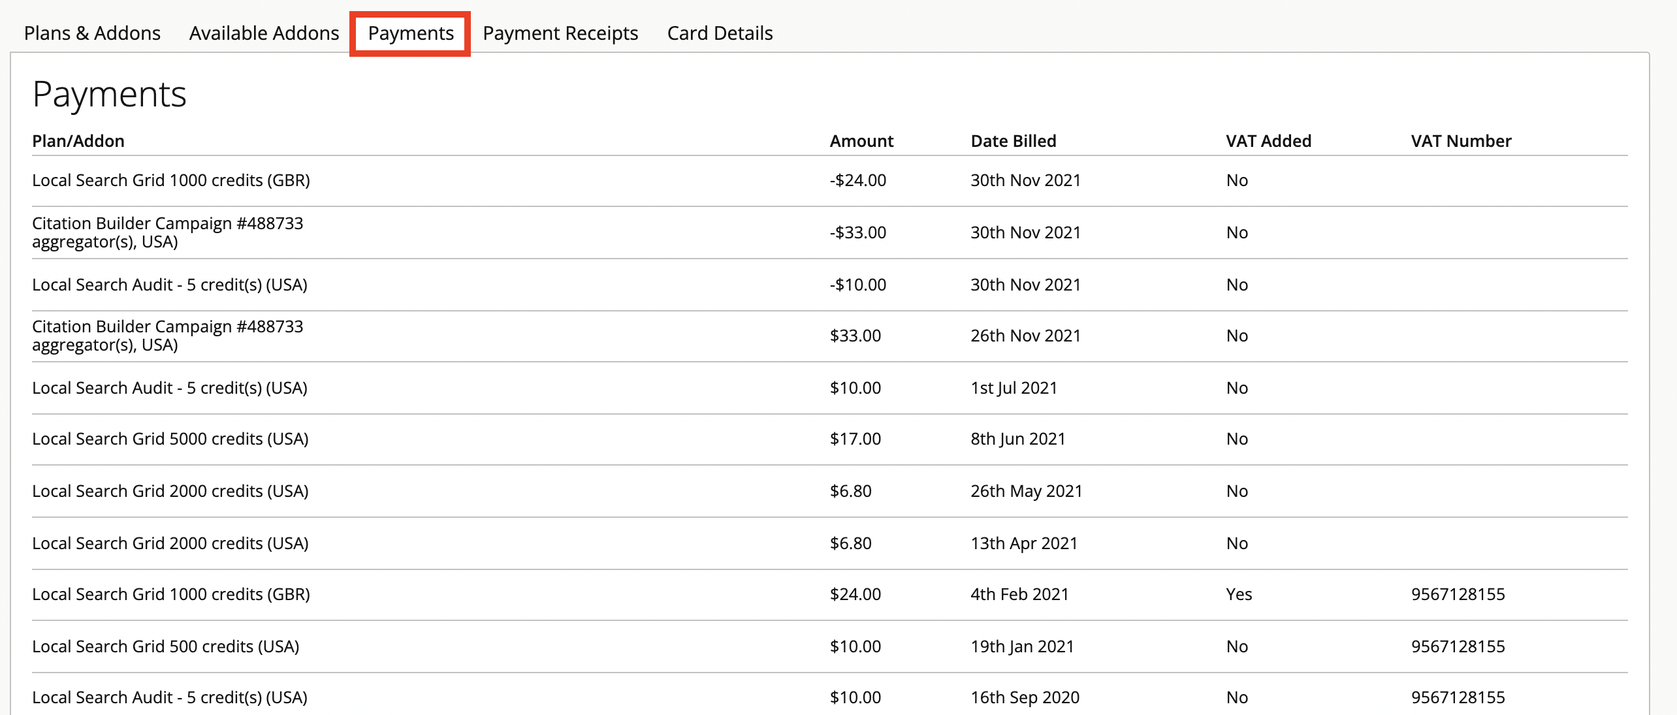This screenshot has width=1677, height=715.
Task: Click the VAT Number column header
Action: (1461, 141)
